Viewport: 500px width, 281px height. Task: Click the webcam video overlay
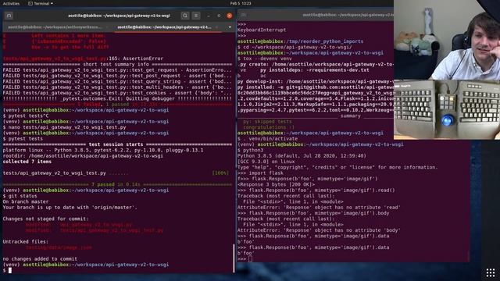[x=447, y=40]
